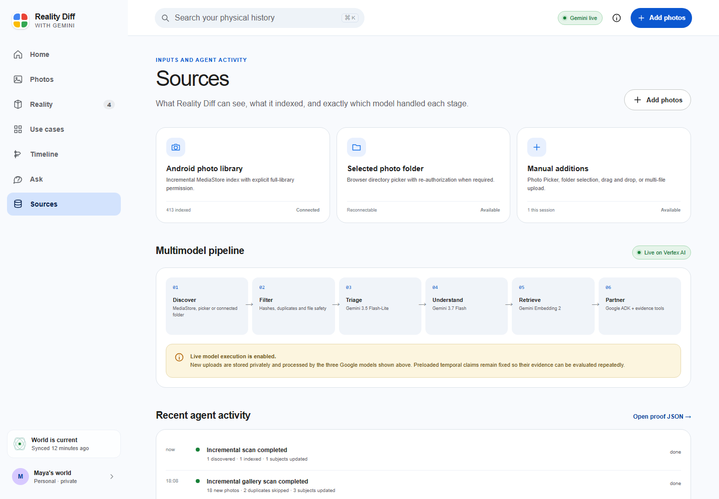The width and height of the screenshot is (719, 499).
Task: Expand the Maya's world account chevron
Action: [112, 477]
